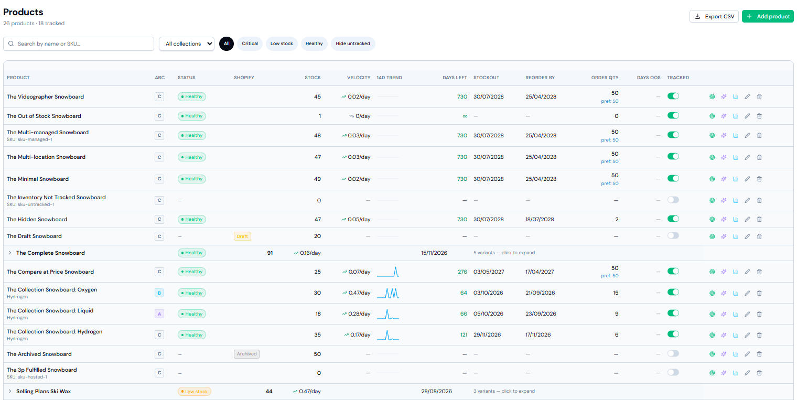
Task: Click Hide untracked filter
Action: 353,44
